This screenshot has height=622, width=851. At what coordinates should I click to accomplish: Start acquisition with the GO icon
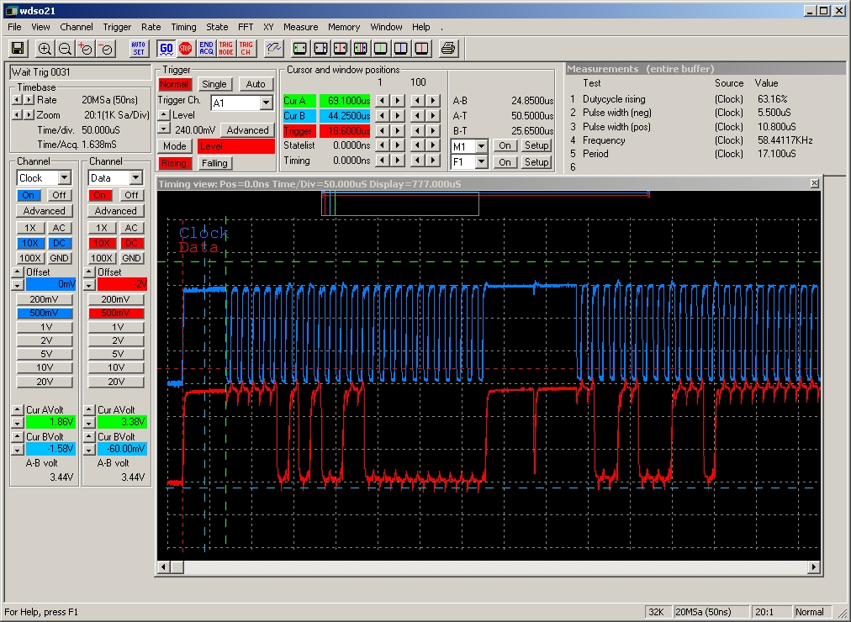[x=166, y=49]
